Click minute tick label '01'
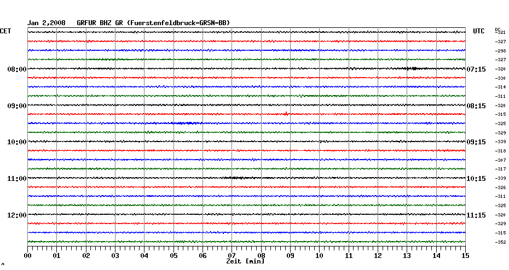509x270 pixels. click(56, 256)
